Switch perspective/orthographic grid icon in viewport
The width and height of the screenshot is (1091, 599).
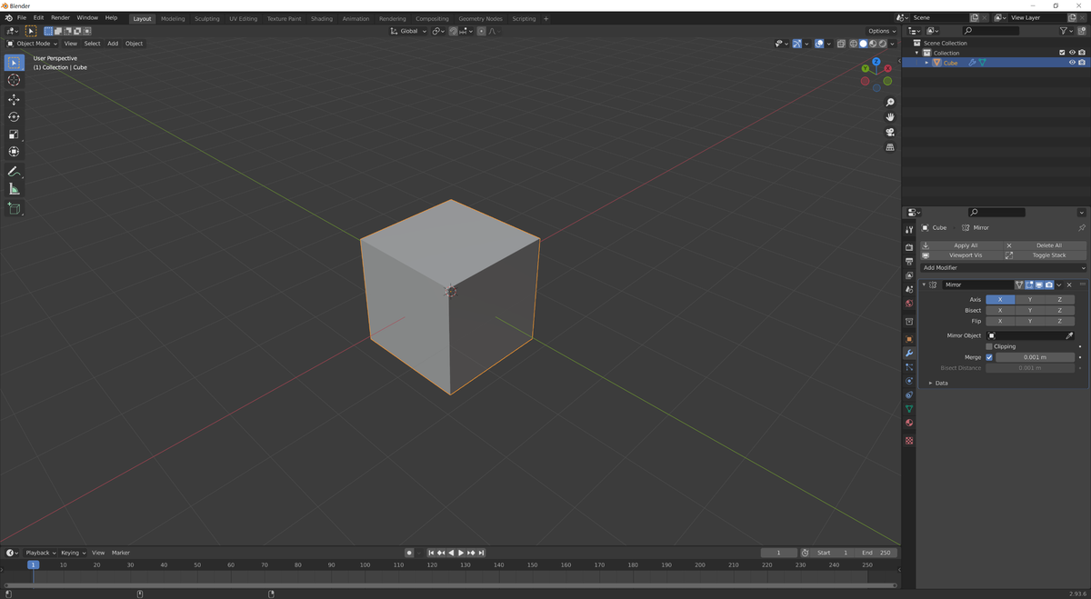click(x=890, y=147)
